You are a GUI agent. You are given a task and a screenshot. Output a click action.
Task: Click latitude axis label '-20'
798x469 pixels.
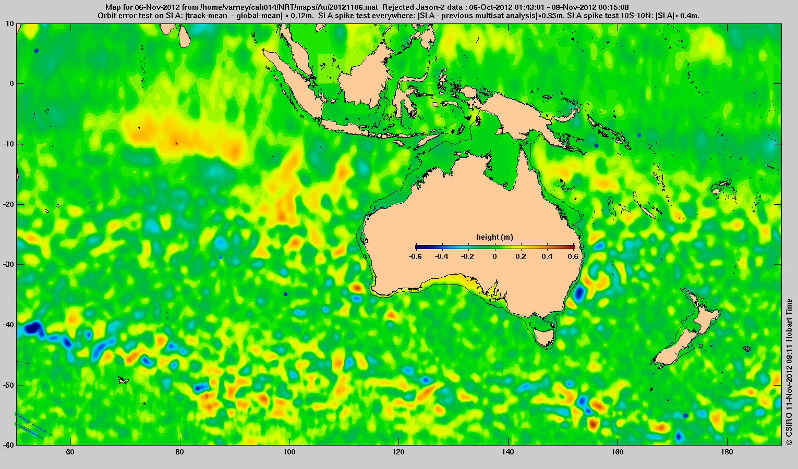(8, 204)
